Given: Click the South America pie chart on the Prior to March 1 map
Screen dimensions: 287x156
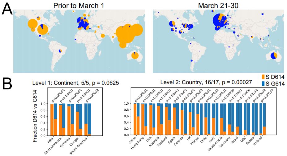Looking at the screenshot, I should (60, 51).
